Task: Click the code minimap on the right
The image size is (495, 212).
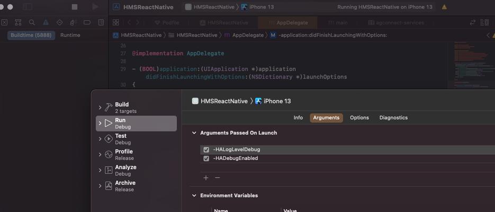Action: (x=471, y=65)
